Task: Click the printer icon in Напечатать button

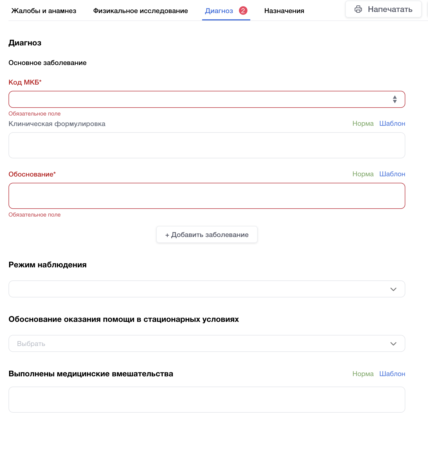Action: pos(358,9)
